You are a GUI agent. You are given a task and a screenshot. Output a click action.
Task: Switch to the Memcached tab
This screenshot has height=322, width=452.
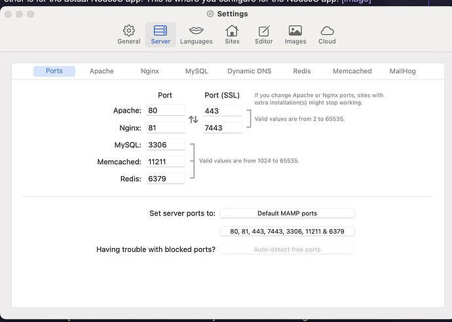(x=352, y=71)
